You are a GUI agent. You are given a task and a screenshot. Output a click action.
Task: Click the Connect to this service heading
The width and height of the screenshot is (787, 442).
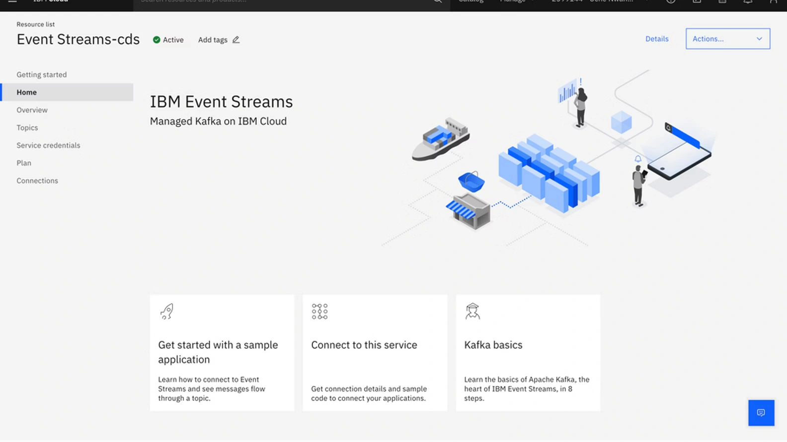click(364, 345)
